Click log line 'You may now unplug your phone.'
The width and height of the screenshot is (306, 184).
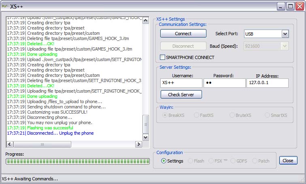tap(50, 123)
